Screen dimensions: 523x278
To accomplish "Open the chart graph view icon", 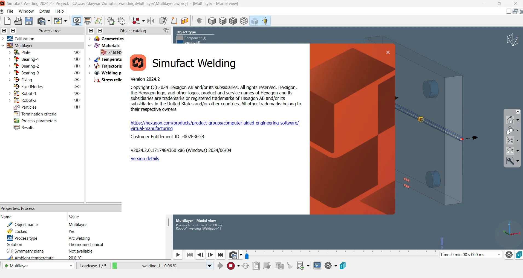I will point(98,21).
